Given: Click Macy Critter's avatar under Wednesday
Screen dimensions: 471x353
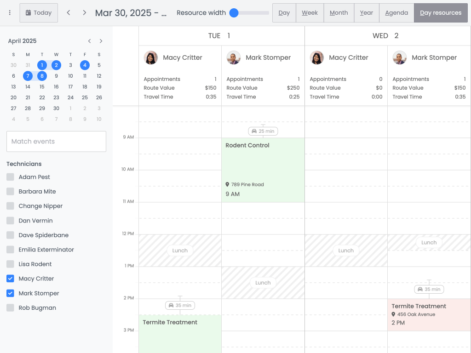Looking at the screenshot, I should click(317, 57).
